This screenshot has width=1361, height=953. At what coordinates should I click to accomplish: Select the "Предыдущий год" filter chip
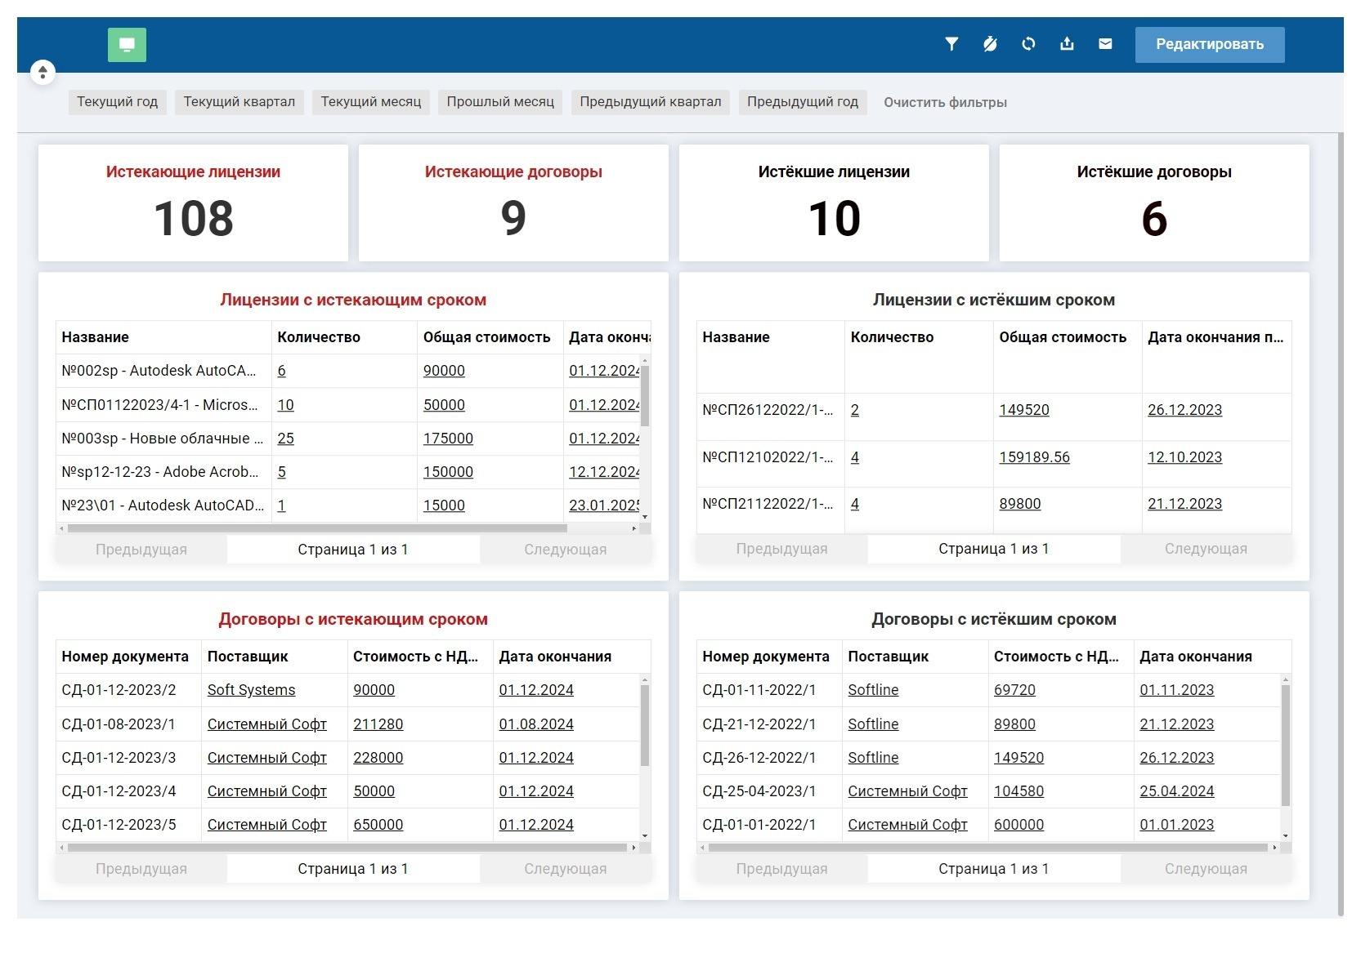pos(802,102)
